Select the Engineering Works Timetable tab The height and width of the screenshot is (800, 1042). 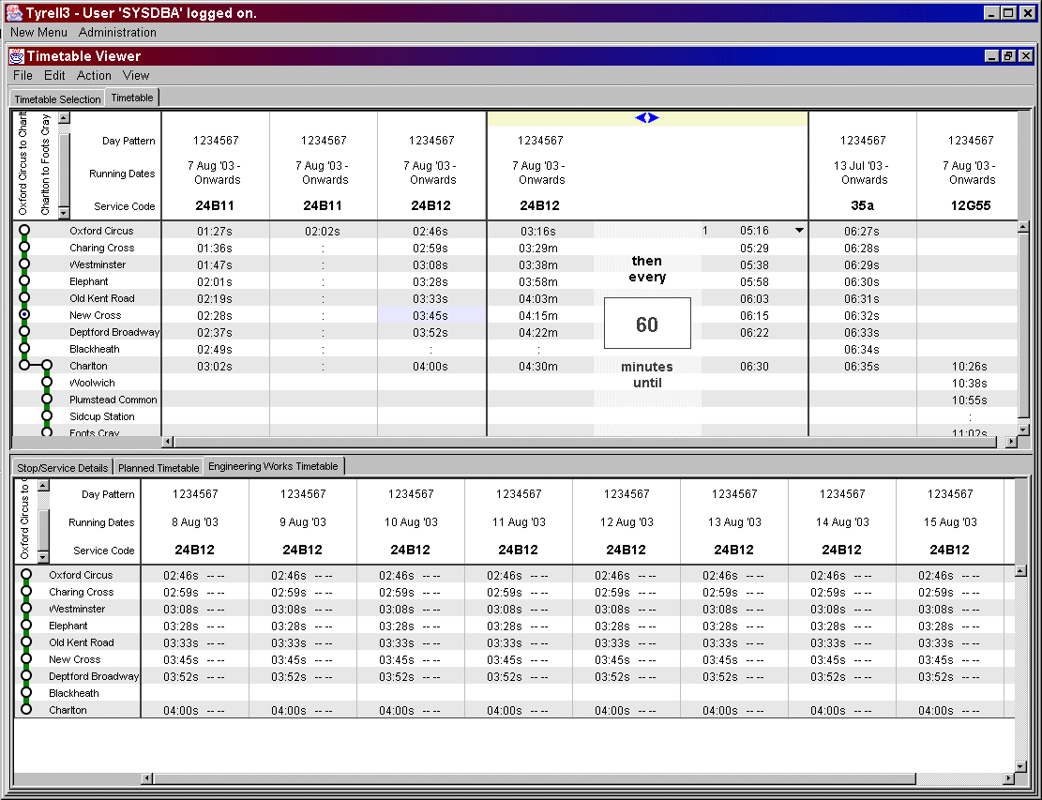pos(273,466)
